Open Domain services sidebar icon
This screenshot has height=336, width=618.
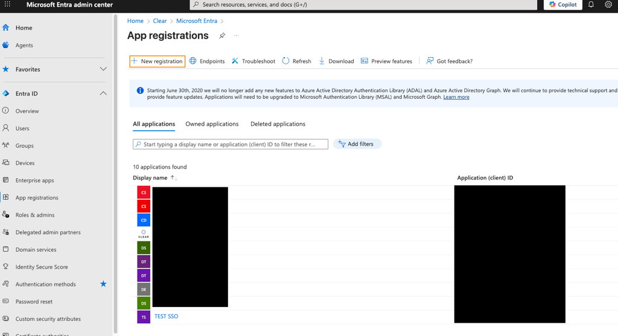pos(5,249)
